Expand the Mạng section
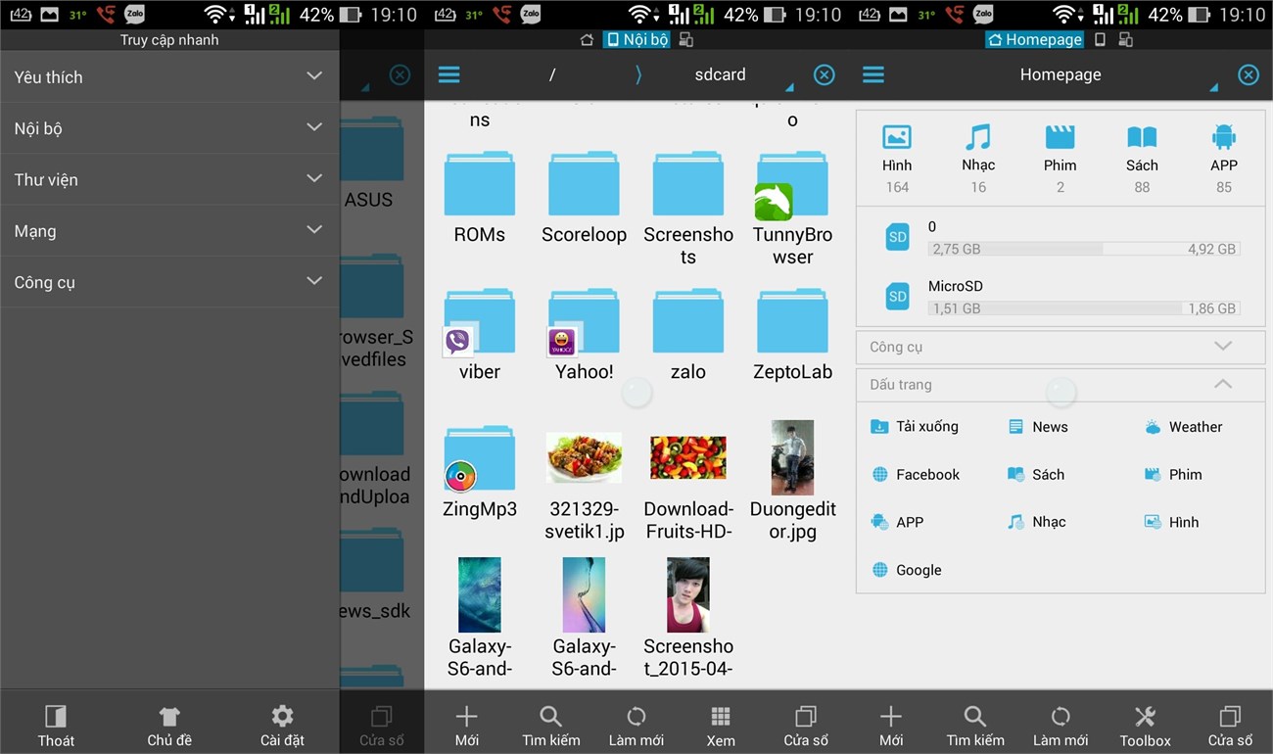 point(170,230)
